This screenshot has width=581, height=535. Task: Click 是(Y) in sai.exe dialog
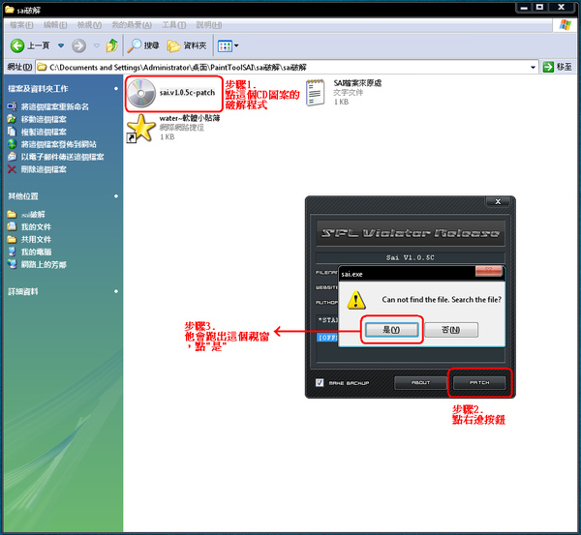(x=391, y=330)
